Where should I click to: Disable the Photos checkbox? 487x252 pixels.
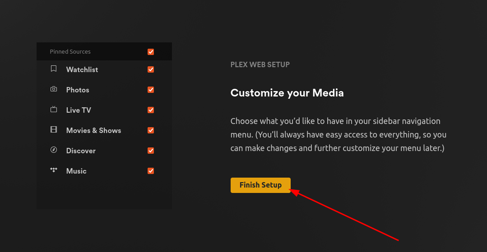click(x=151, y=90)
